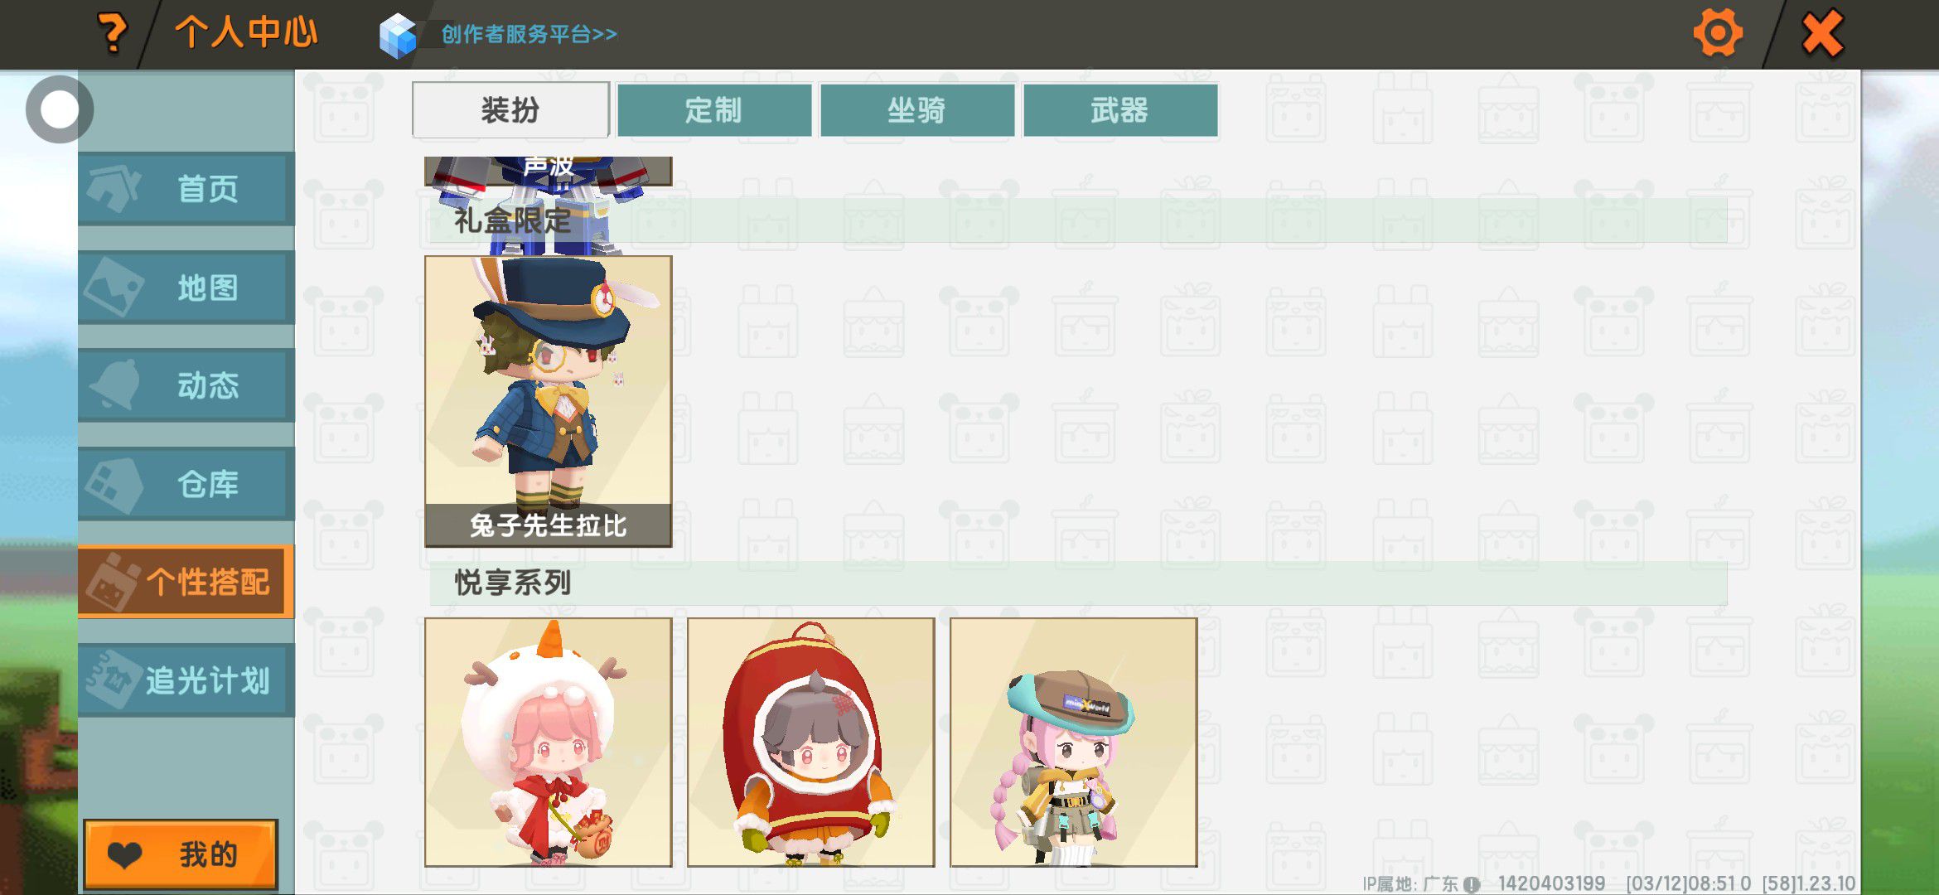Select the 装扮 outfits tab
The width and height of the screenshot is (1939, 895).
pyautogui.click(x=511, y=109)
